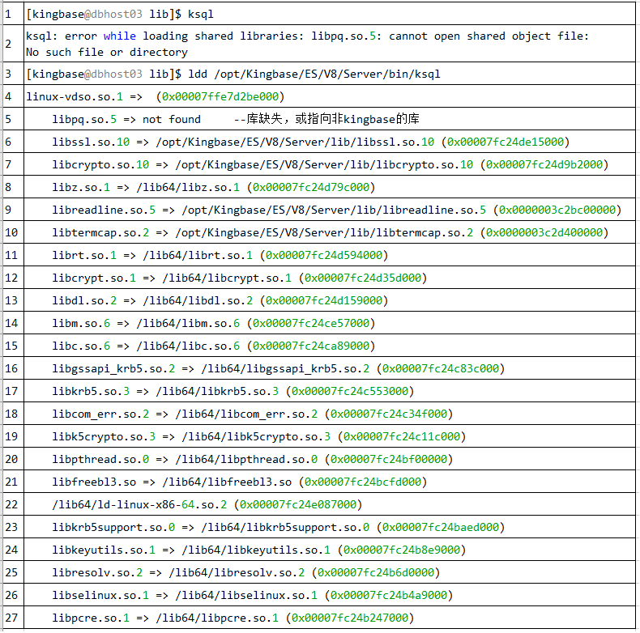Click line number 14 in the gutter
The height and width of the screenshot is (633, 640).
(11, 324)
